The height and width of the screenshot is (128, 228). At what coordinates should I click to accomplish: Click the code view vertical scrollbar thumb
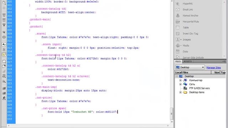(x=172, y=114)
